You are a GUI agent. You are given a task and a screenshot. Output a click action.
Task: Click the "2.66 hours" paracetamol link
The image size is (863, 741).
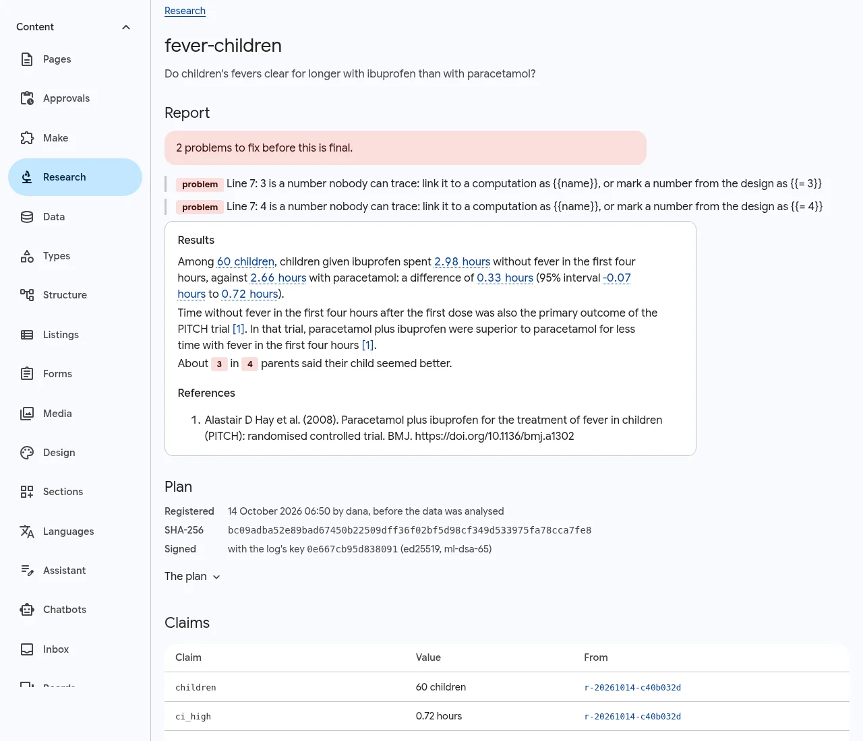click(278, 278)
